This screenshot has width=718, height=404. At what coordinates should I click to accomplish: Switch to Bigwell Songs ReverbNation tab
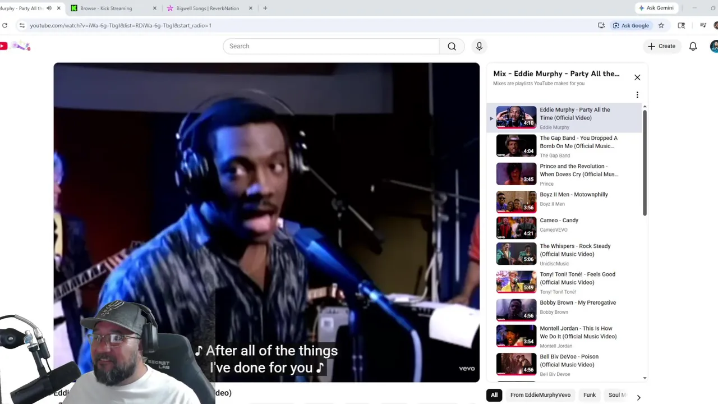(x=208, y=8)
